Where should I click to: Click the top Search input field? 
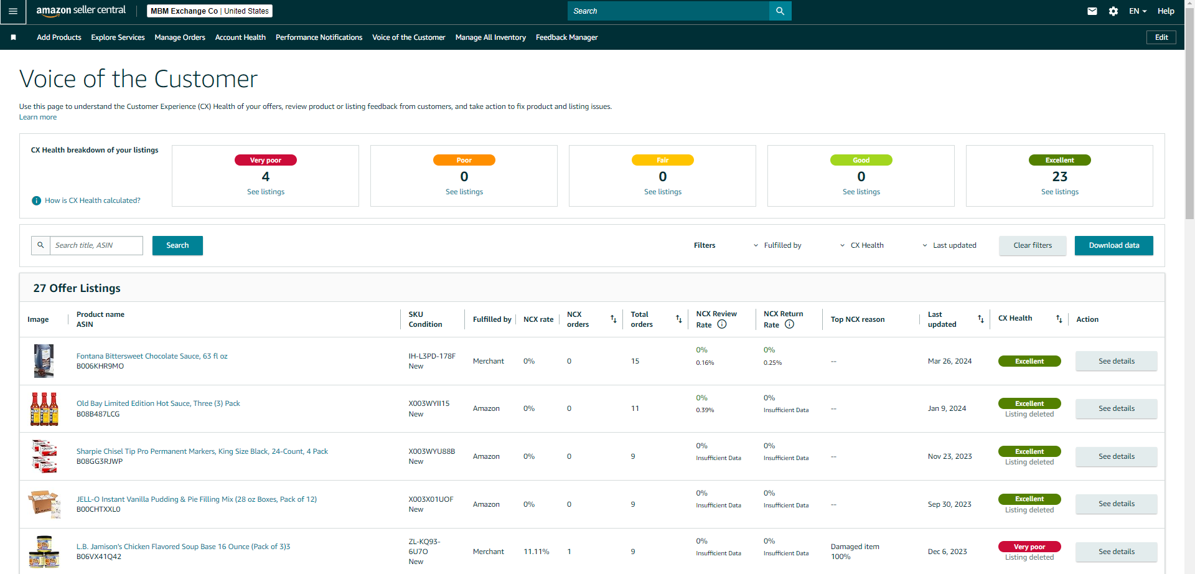[668, 11]
